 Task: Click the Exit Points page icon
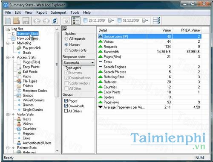[x=19, y=72]
